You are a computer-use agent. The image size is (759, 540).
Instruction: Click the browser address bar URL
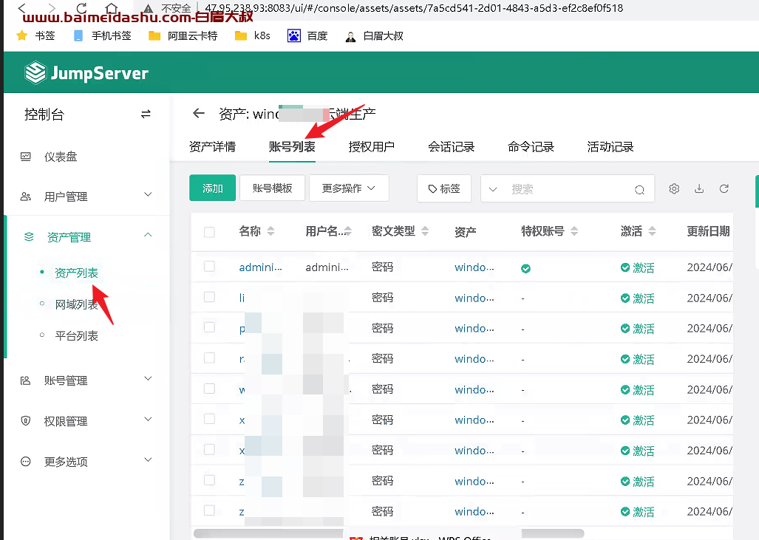tap(414, 8)
